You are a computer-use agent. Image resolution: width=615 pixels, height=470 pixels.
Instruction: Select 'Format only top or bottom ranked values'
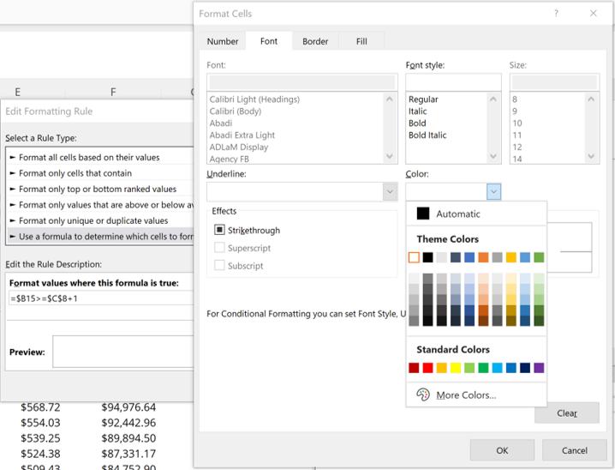100,189
